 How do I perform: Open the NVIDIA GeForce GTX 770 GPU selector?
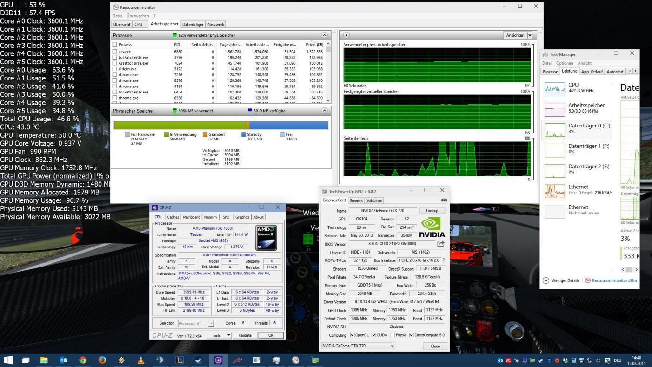click(358, 346)
